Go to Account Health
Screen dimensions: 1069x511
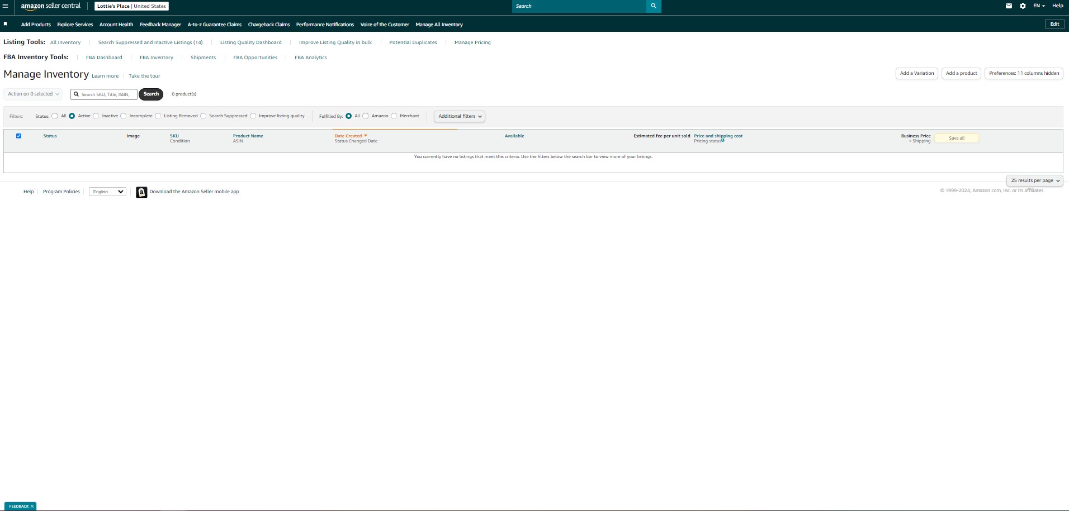[116, 25]
